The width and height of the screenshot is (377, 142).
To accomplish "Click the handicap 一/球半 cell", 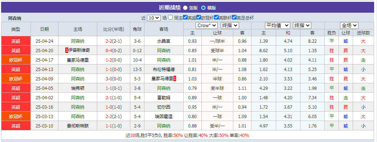I will click(x=217, y=41).
